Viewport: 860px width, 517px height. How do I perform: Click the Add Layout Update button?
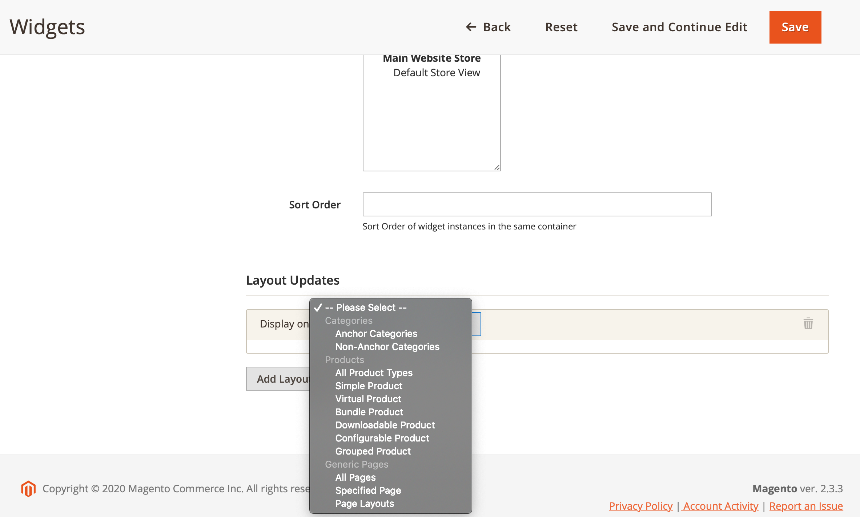pyautogui.click(x=278, y=379)
